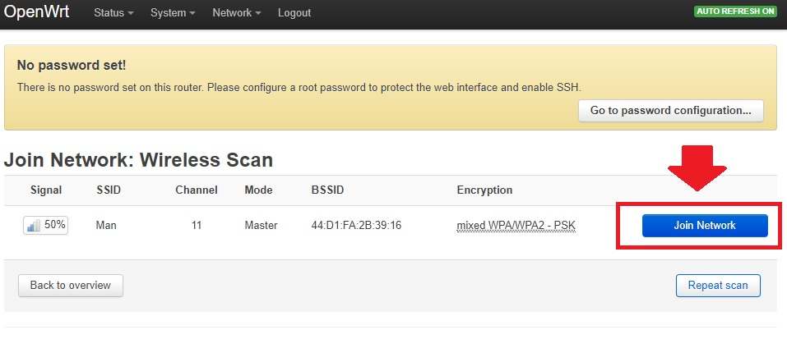Open the Status dropdown menu
Viewport: 787px width, 339px height.
click(x=113, y=13)
